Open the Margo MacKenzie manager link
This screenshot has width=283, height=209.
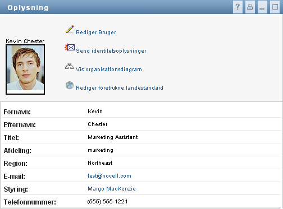[x=112, y=189]
